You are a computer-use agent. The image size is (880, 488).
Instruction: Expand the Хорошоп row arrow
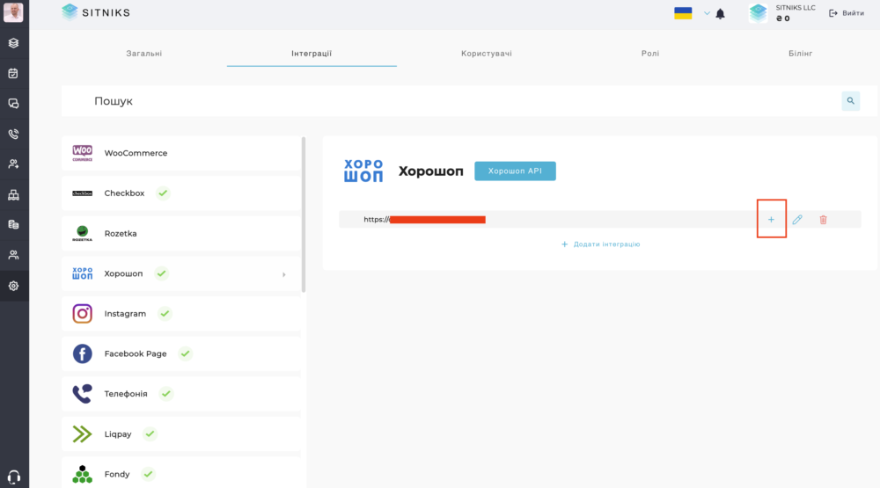pyautogui.click(x=284, y=274)
